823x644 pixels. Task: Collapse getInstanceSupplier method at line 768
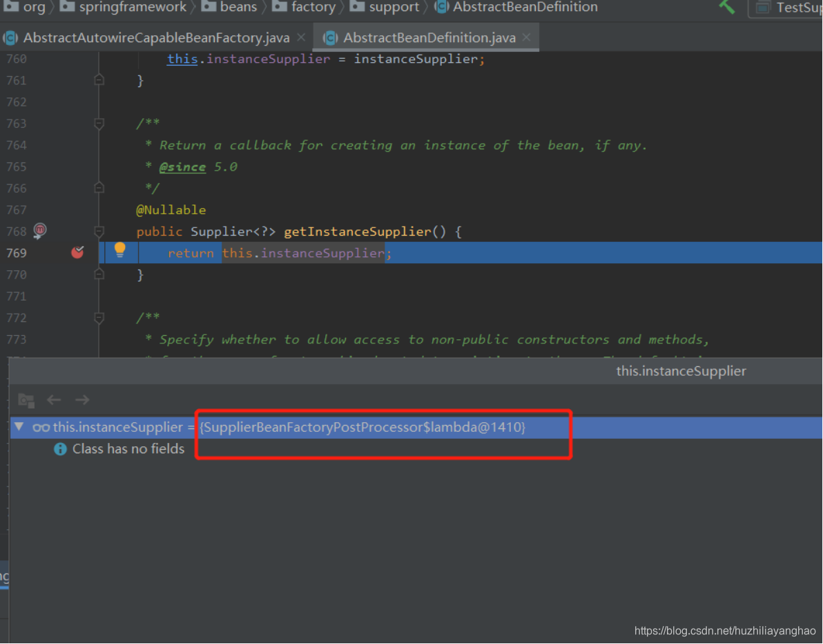point(99,231)
